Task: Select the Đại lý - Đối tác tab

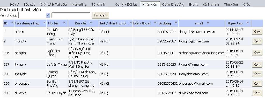Action: 126,5
